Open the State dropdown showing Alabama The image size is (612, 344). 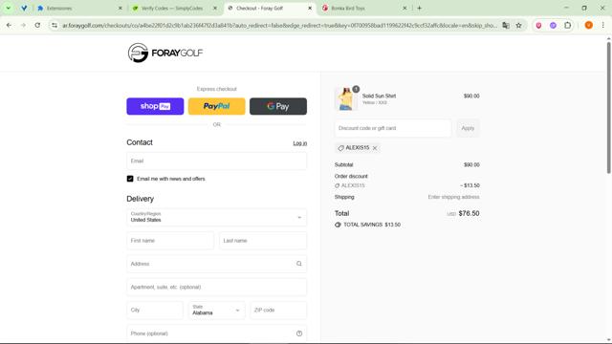217,310
